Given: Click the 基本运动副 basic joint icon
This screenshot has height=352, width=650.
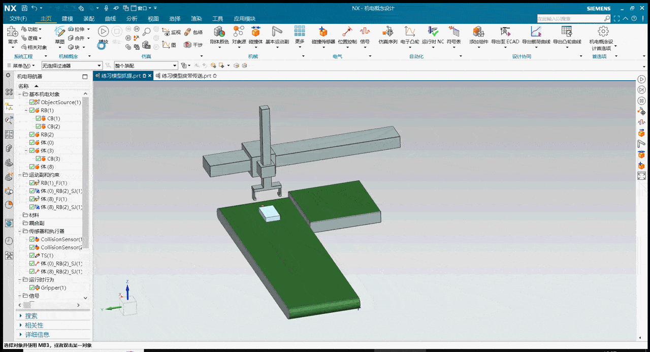Looking at the screenshot, I should click(x=277, y=34).
